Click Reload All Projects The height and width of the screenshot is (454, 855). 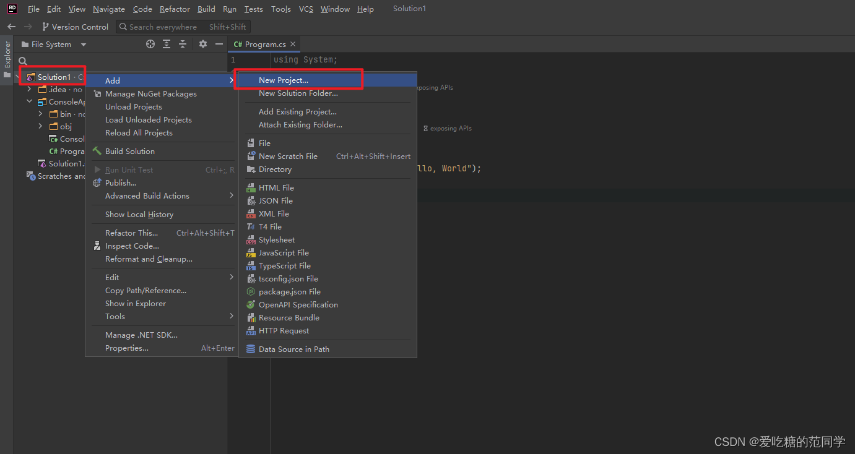pos(162,133)
